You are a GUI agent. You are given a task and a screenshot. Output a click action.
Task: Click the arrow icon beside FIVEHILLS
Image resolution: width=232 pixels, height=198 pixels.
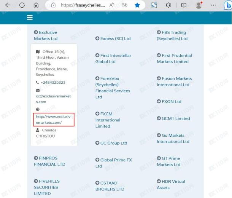[36, 181]
